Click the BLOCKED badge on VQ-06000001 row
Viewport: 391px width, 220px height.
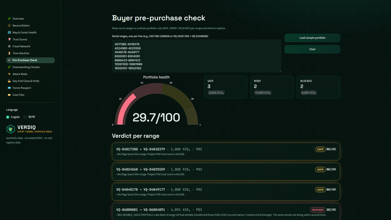tap(318, 210)
